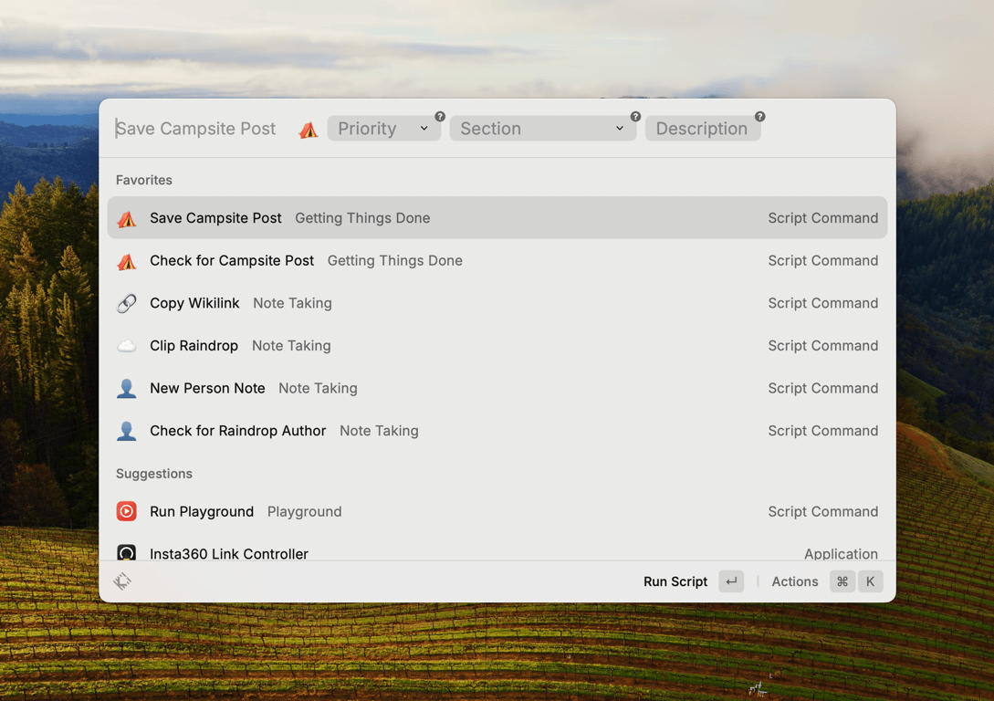Click the Insta360 Link Controller app icon
The image size is (994, 701).
(x=127, y=553)
